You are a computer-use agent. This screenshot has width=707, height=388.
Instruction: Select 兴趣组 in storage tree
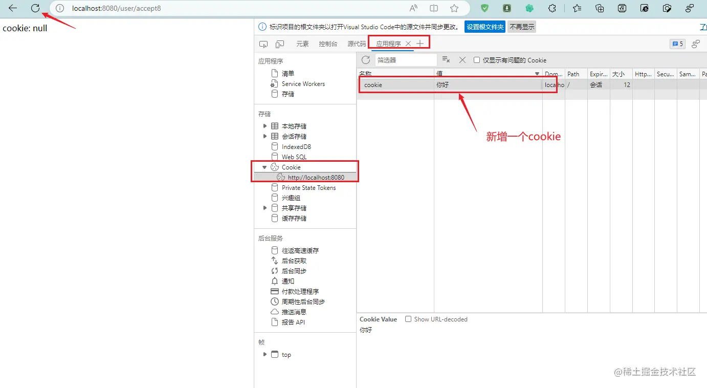coord(291,198)
